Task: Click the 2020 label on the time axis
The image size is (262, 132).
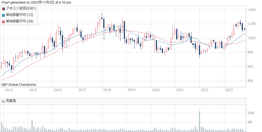Action: point(156,90)
